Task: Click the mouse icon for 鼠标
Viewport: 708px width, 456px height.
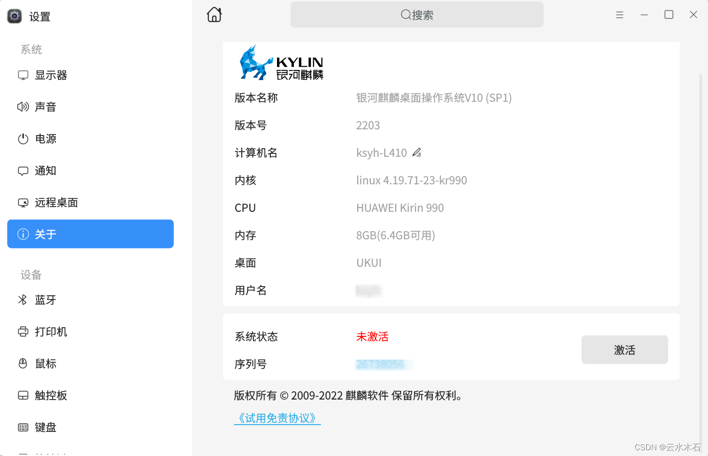Action: [23, 363]
